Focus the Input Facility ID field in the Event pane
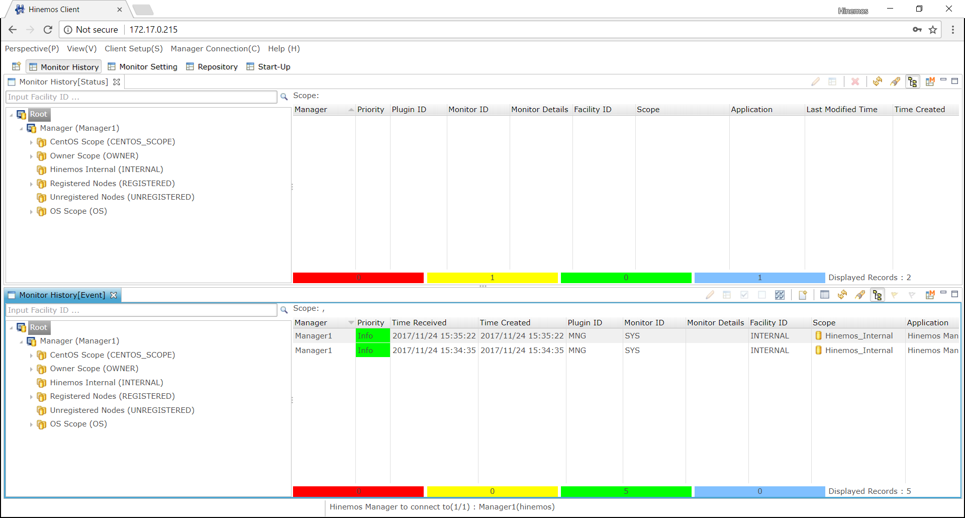The image size is (965, 518). 141,310
